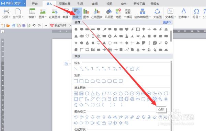
Task: Select the rounded rectangle under 矩形
Action: 81,81
